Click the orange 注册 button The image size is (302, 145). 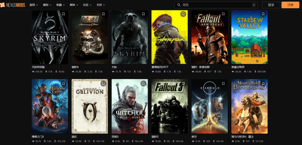click(290, 5)
